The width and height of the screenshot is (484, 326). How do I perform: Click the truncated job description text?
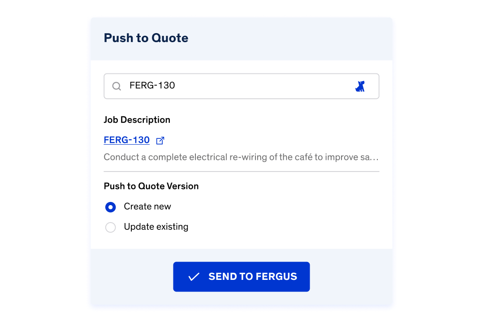click(241, 157)
